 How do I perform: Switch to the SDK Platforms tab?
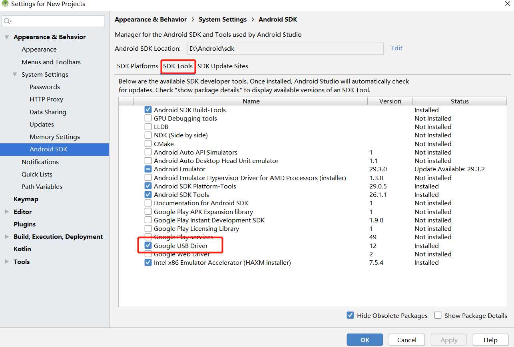pos(137,66)
